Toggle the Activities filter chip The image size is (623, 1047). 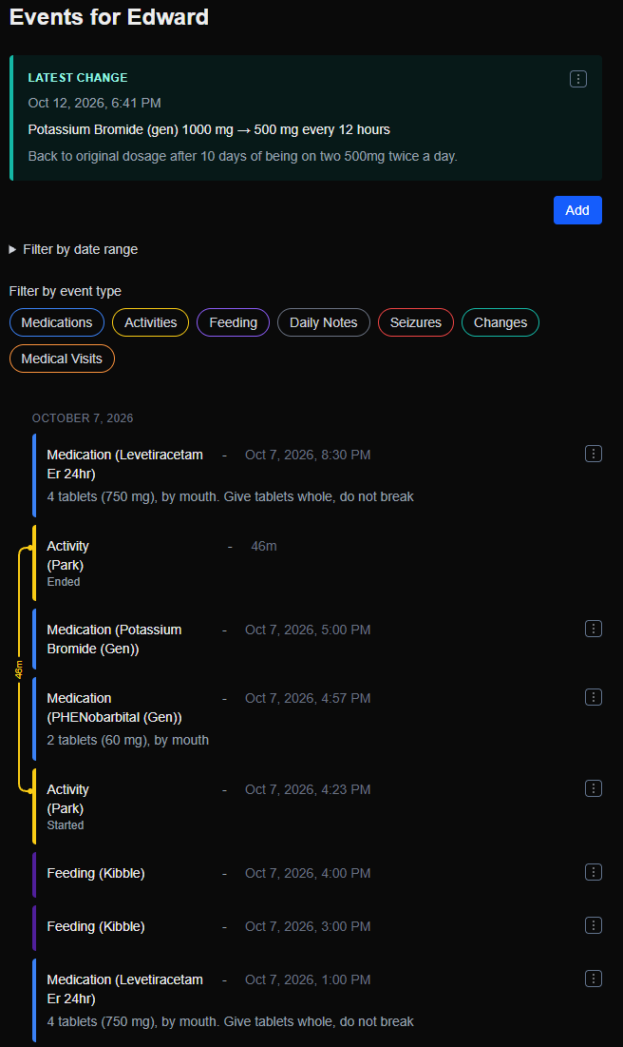click(151, 322)
